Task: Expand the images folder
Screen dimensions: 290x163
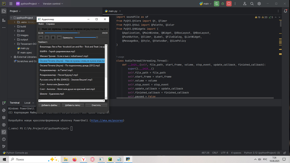Action: (x=15, y=35)
